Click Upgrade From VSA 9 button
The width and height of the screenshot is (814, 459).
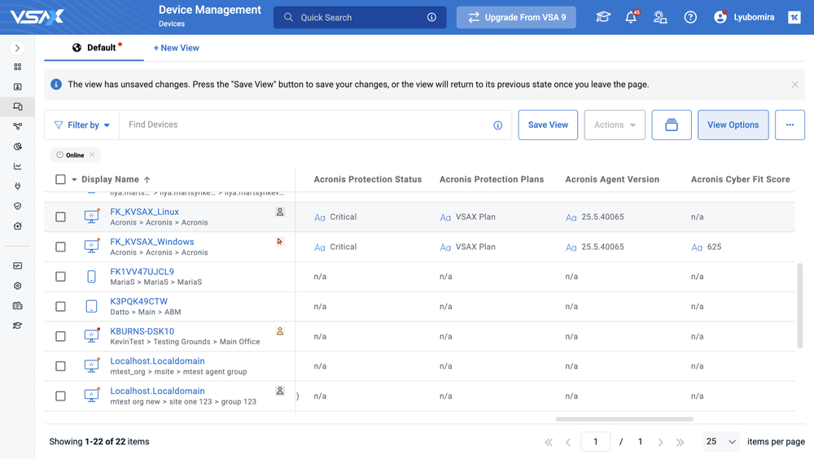516,17
